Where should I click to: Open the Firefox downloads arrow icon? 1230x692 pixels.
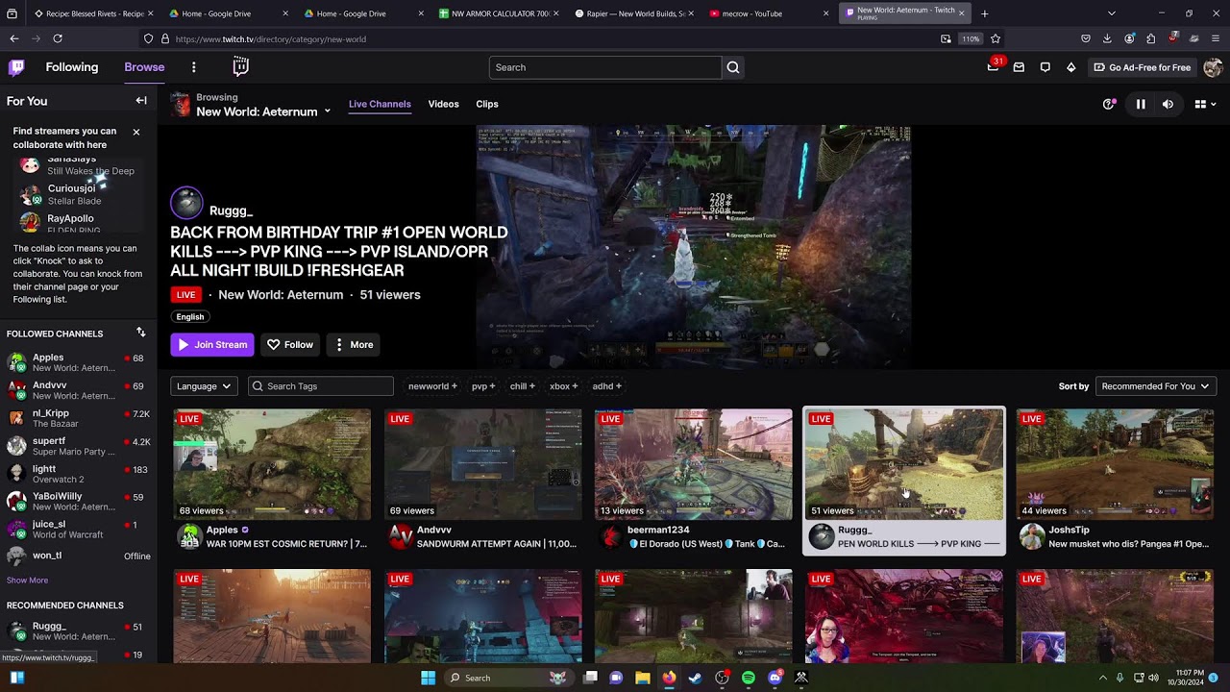click(1107, 38)
